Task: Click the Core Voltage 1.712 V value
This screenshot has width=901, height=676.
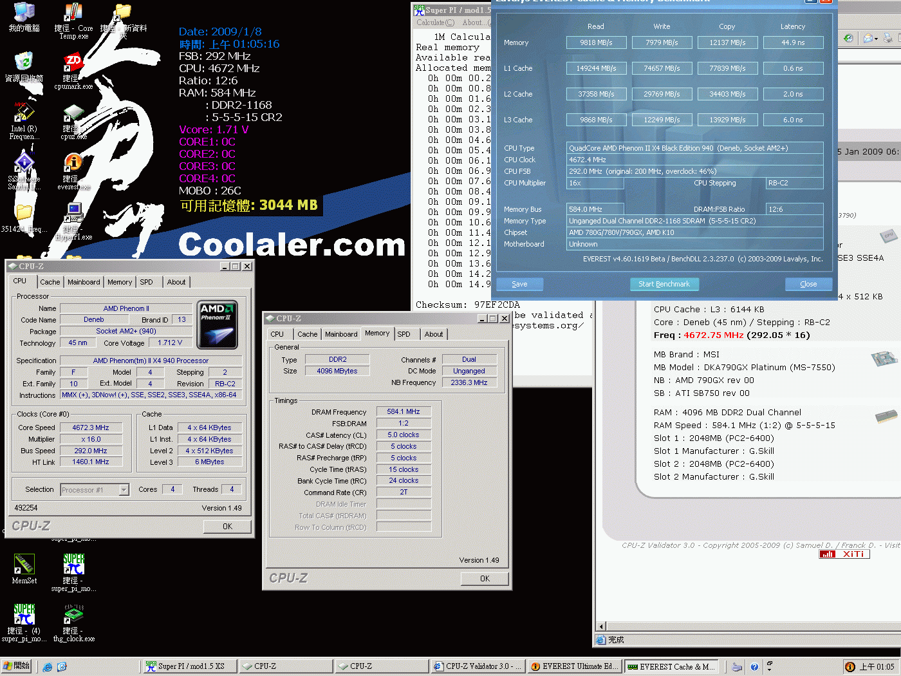Action: pos(170,343)
